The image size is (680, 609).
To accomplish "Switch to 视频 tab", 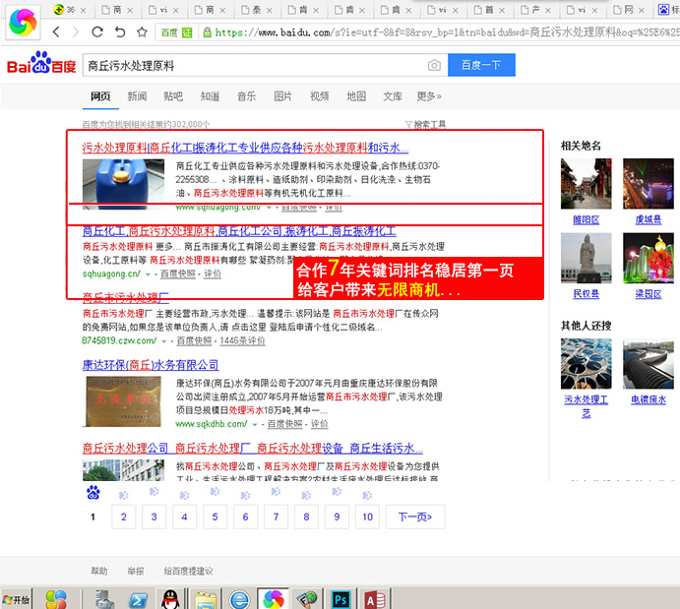I will tap(320, 96).
